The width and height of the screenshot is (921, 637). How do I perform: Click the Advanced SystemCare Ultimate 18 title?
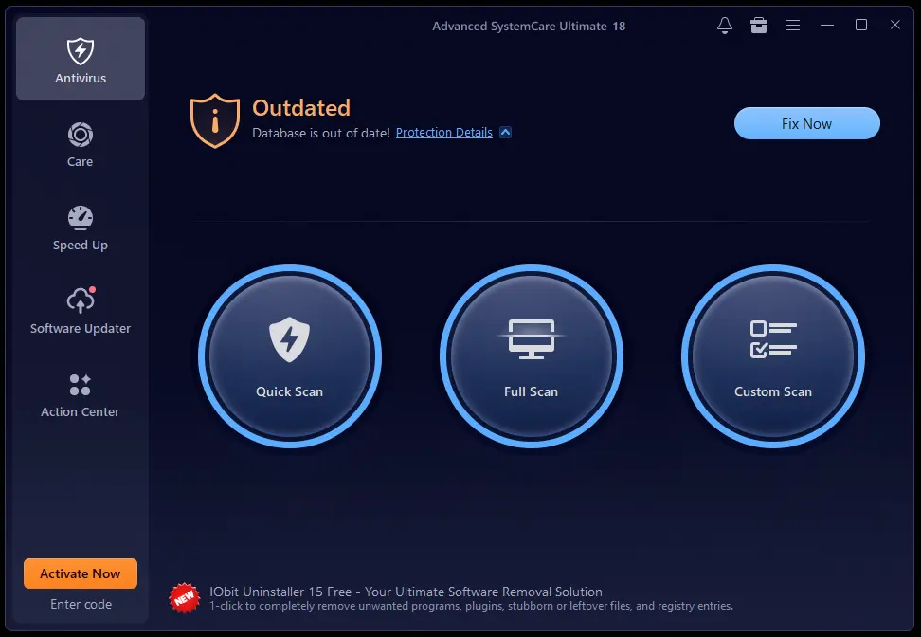click(x=529, y=26)
